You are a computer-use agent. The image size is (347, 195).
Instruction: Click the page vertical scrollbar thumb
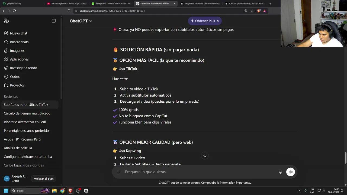coord(345,158)
